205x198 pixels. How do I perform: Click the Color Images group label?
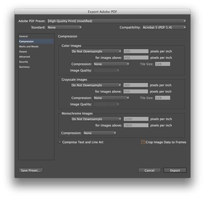71,46
